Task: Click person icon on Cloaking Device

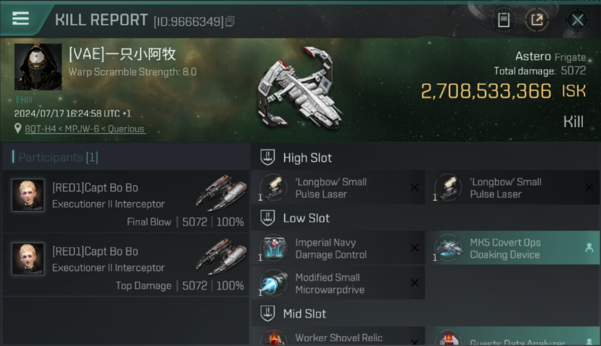Action: click(589, 248)
